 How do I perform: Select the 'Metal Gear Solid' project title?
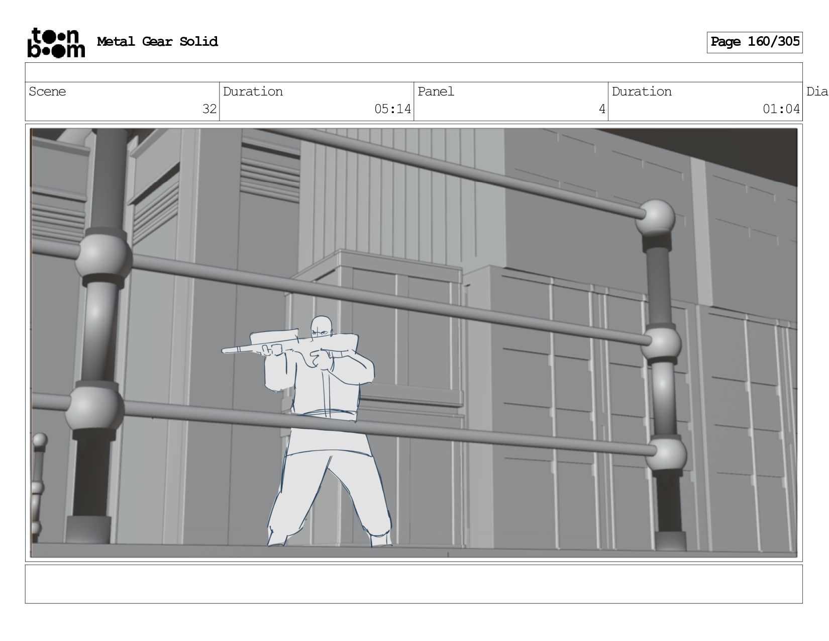click(157, 41)
